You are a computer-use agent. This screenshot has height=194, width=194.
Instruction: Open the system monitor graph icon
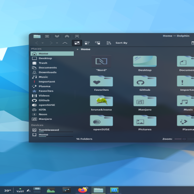point(51,190)
